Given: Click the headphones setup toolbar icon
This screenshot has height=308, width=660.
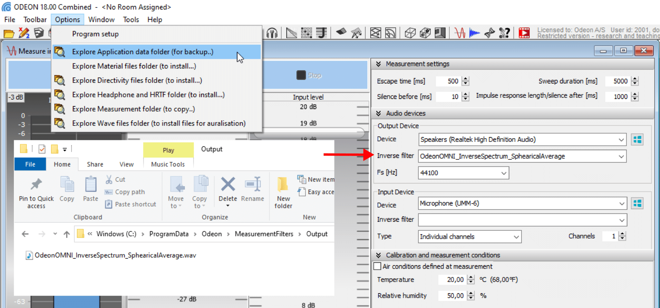Looking at the screenshot, I should point(272,33).
